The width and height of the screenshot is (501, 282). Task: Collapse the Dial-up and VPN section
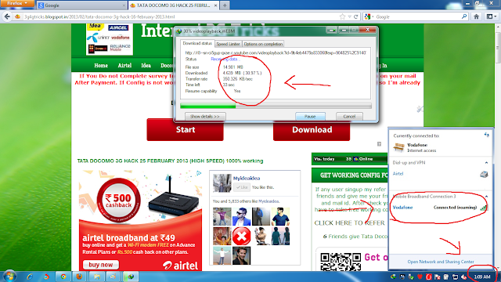pos(486,163)
